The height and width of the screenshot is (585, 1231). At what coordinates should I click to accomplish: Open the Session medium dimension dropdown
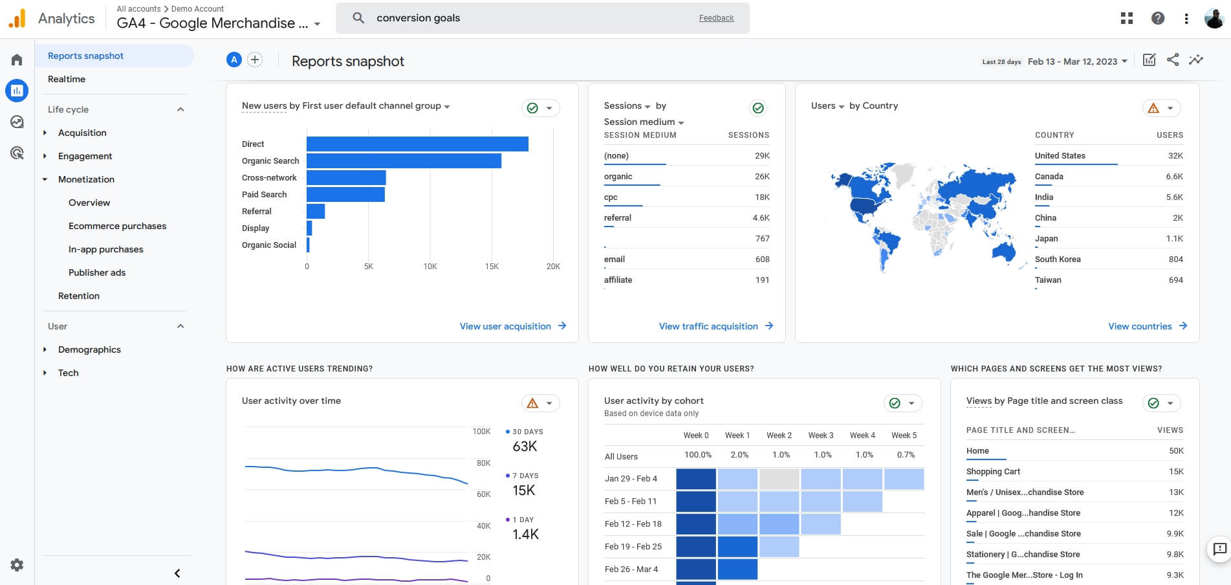(x=644, y=122)
